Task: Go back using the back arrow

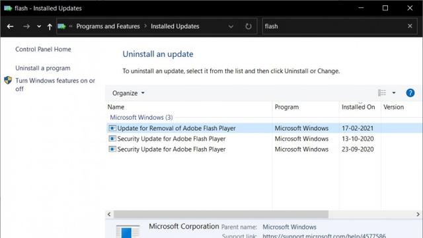Action: point(11,26)
